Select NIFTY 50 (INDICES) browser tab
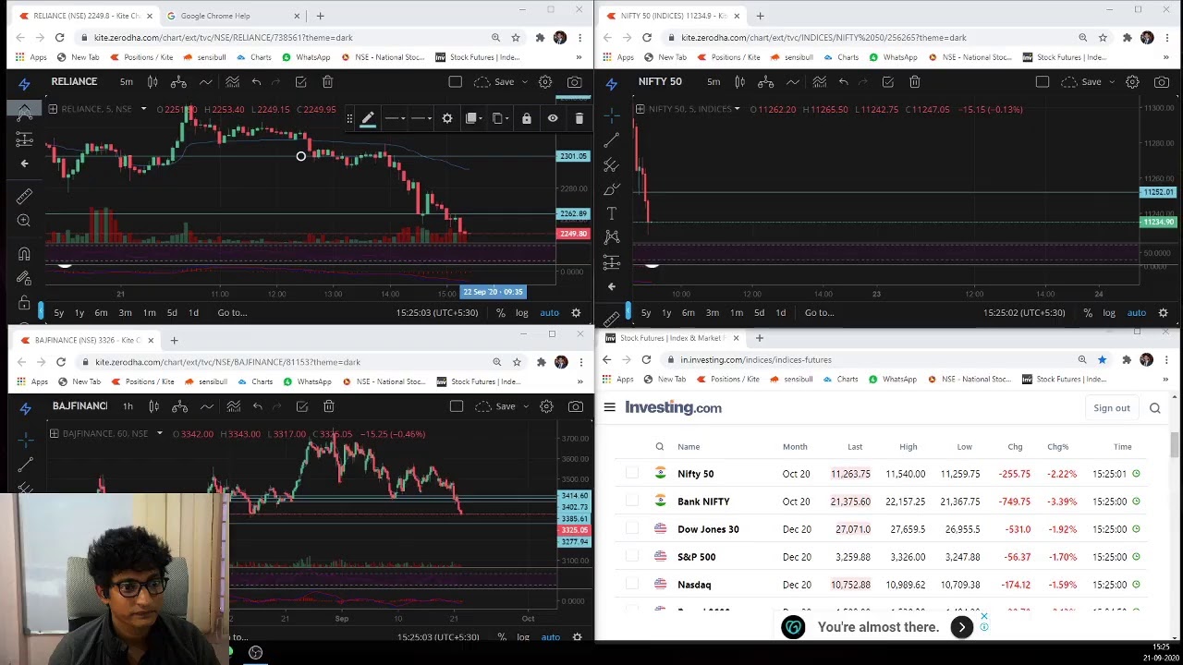Screen dimensions: 1183x665 click(x=673, y=16)
